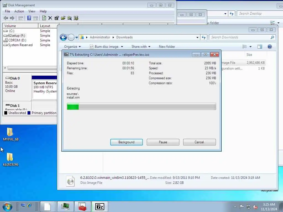Screen dimensions: 283x212
Task: Click the taskbar clock showing 3:25 AM
Action: (x=269, y=207)
